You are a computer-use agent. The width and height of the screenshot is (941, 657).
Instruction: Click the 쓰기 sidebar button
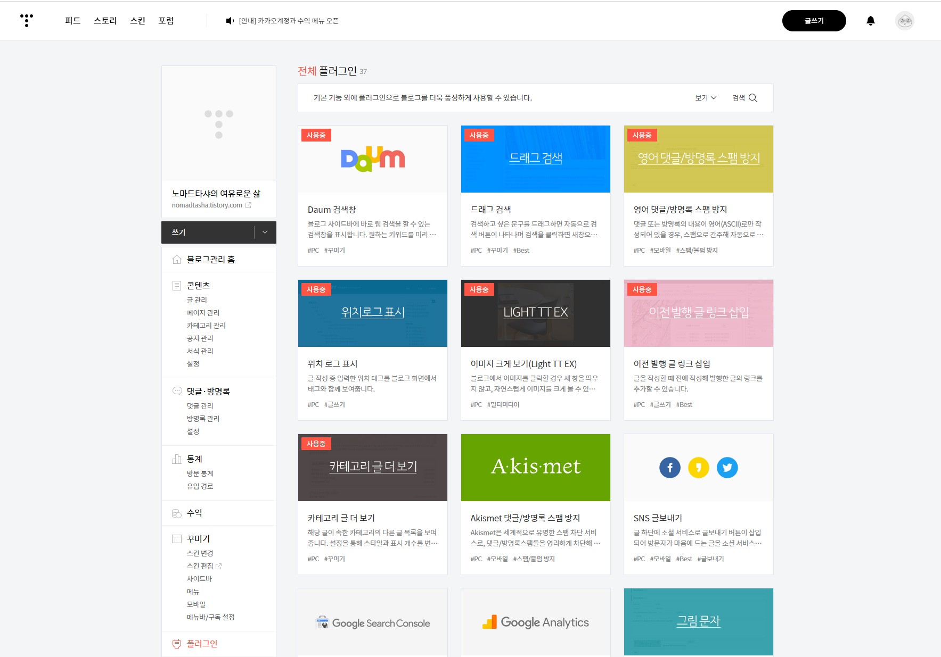coord(208,232)
